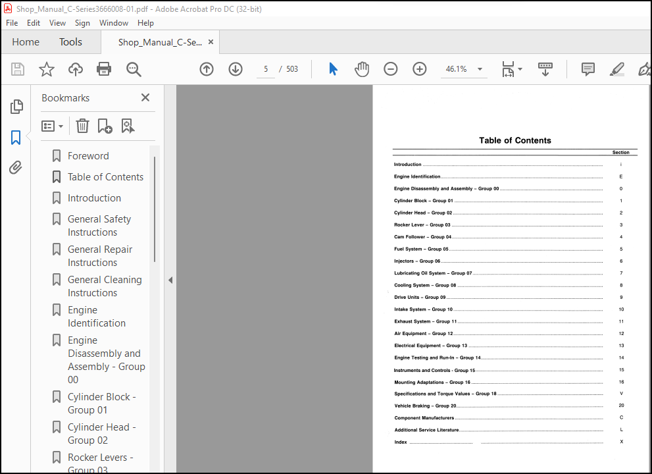
Task: Open General Repair Instructions bookmark
Action: coord(100,256)
